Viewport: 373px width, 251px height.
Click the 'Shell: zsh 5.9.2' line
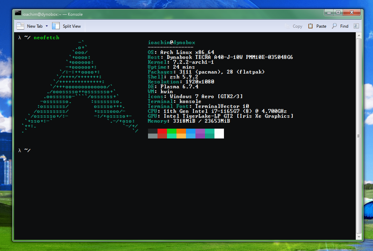pos(173,77)
